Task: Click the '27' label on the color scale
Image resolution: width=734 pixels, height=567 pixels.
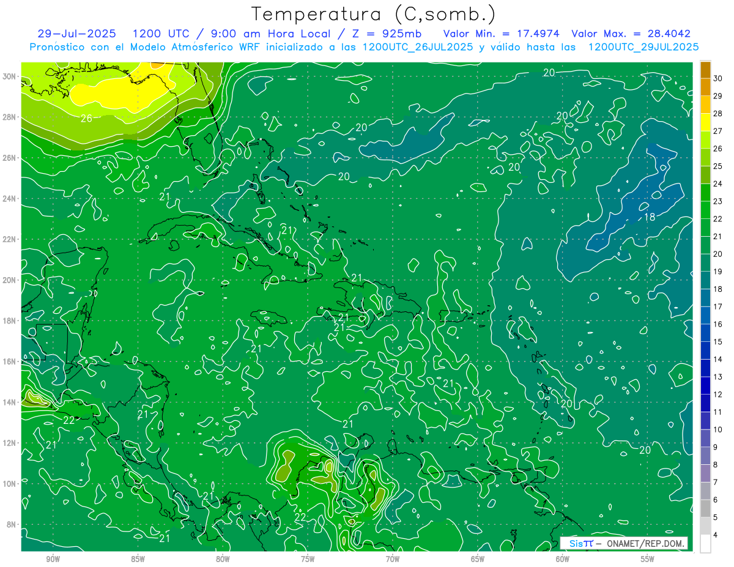Action: (718, 132)
